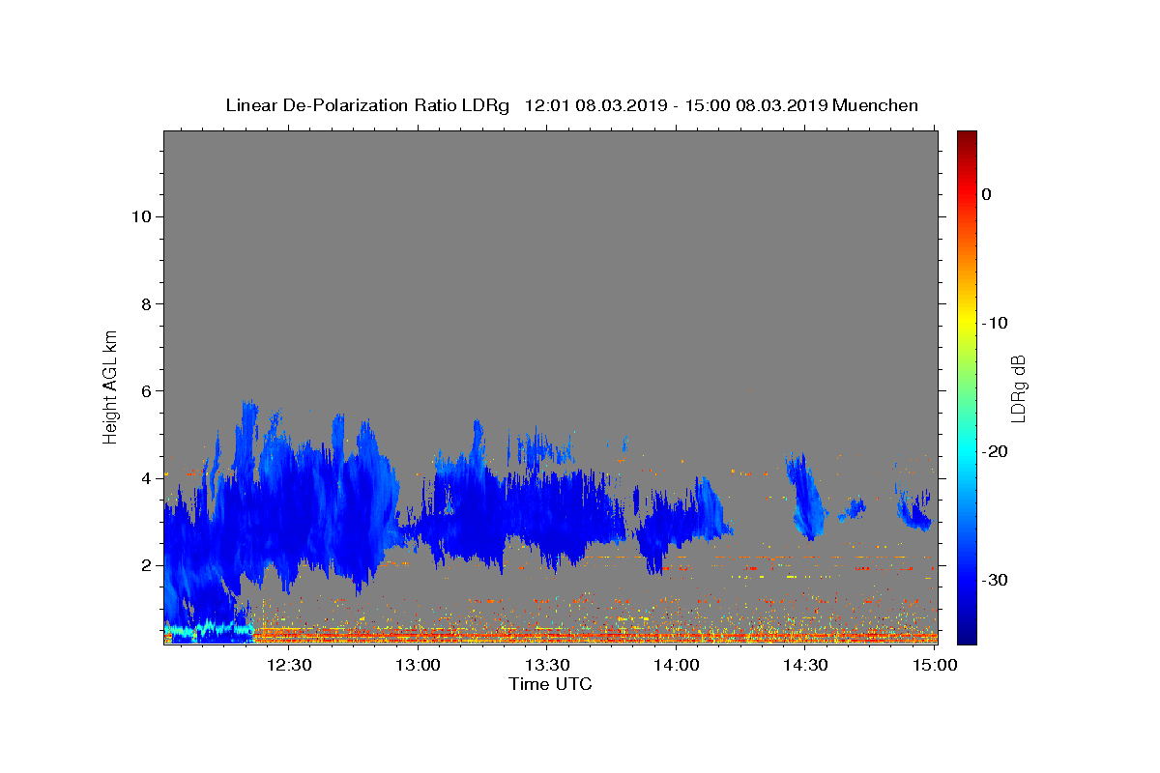Click the 'Muenchen' station name in title
This screenshot has height=773, width=1160.
tap(875, 105)
